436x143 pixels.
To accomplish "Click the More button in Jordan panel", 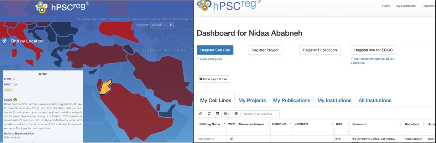I will [x=9, y=90].
